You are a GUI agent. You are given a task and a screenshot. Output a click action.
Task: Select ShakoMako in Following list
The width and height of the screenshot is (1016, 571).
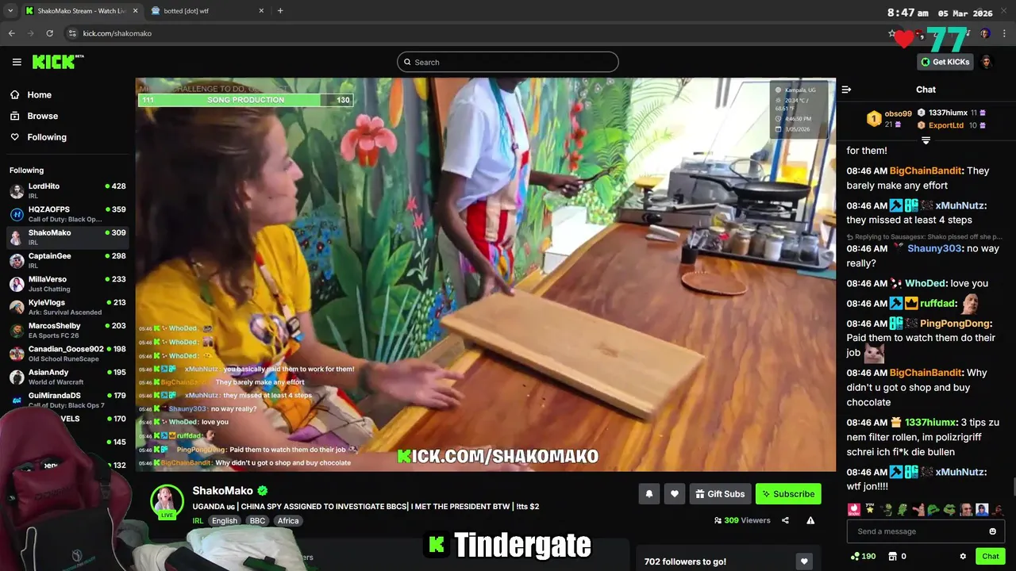click(x=67, y=237)
